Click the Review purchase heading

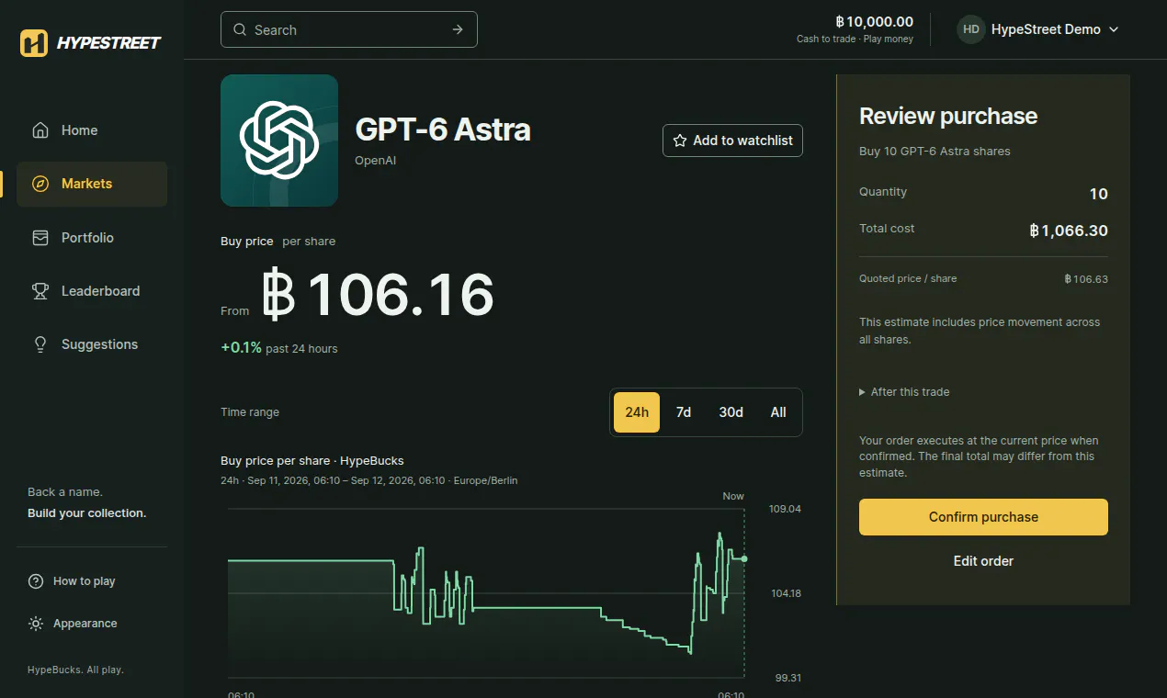coord(948,116)
